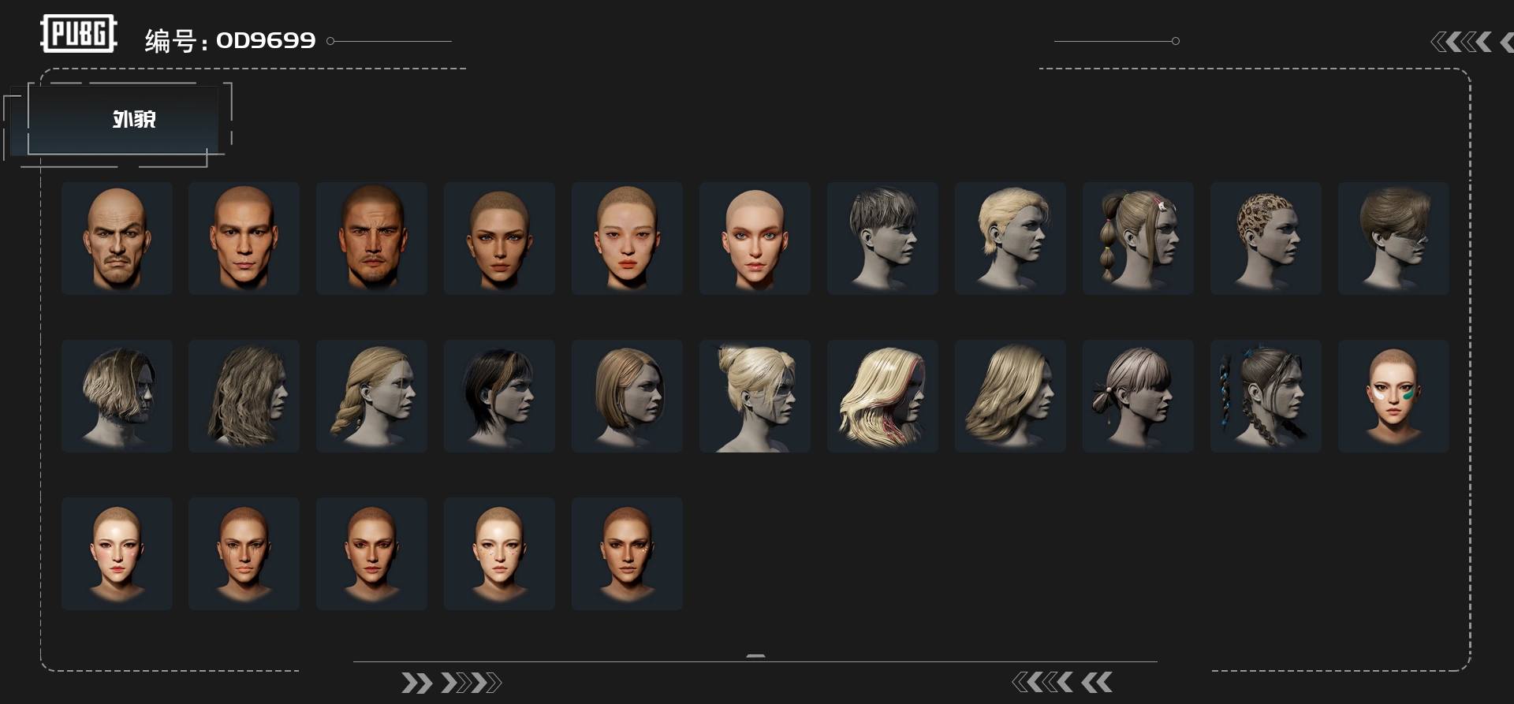Select the face with green cheek paint
1514x704 pixels.
pos(1393,396)
